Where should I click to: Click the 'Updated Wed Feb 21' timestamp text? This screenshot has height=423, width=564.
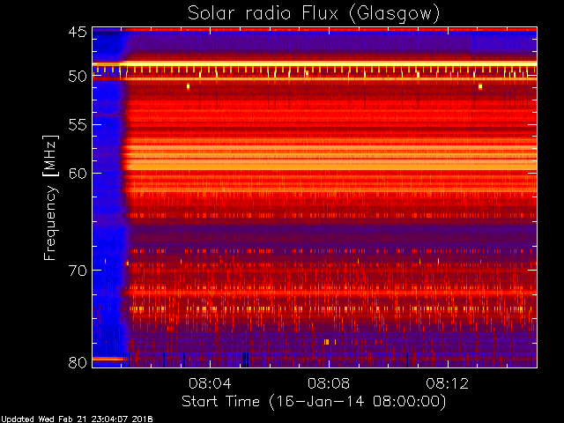point(77,419)
